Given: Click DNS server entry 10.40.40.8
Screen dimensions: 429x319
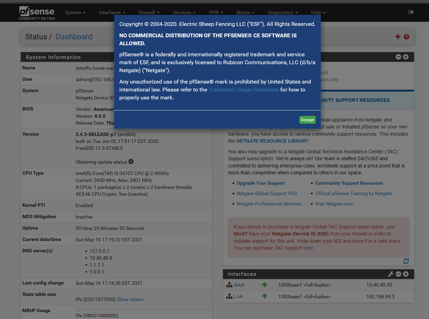Looking at the screenshot, I should pos(101,258).
